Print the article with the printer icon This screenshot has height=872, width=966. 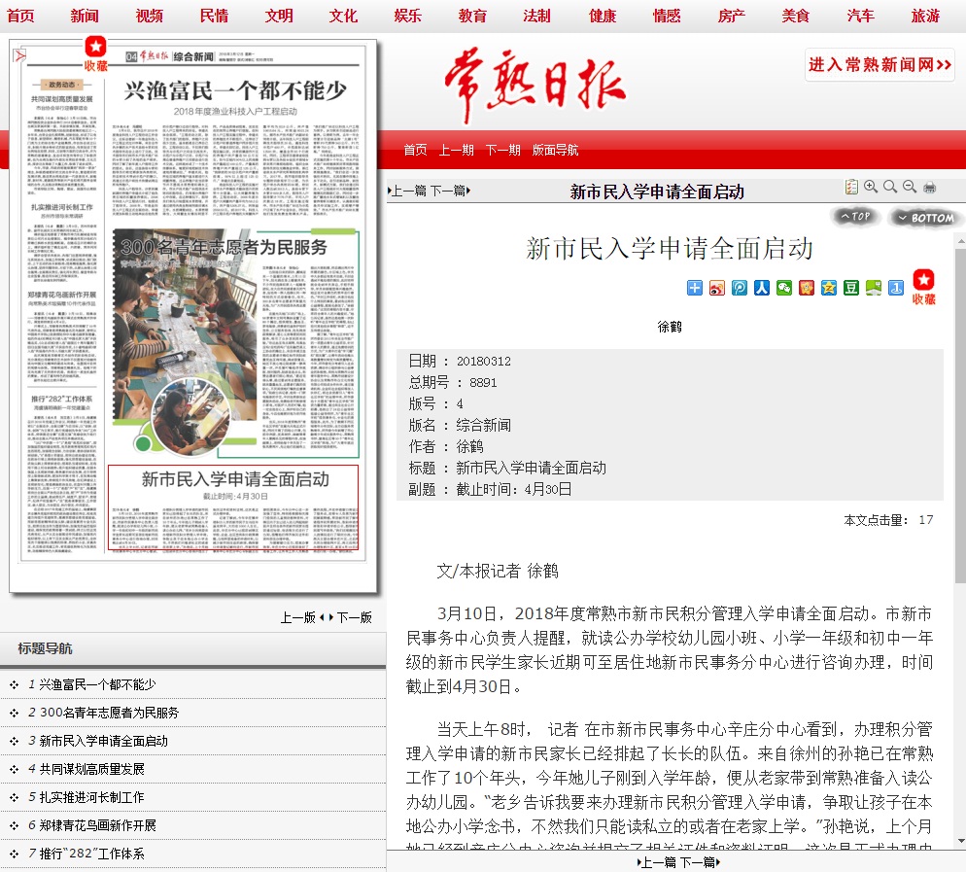pos(930,187)
